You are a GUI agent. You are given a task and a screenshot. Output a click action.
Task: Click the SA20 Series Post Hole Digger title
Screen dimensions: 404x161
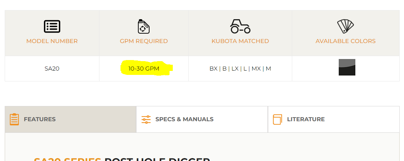[x=122, y=159]
